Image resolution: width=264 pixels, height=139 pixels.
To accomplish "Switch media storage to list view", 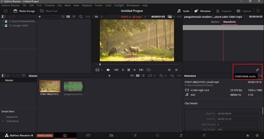I will [74, 17].
